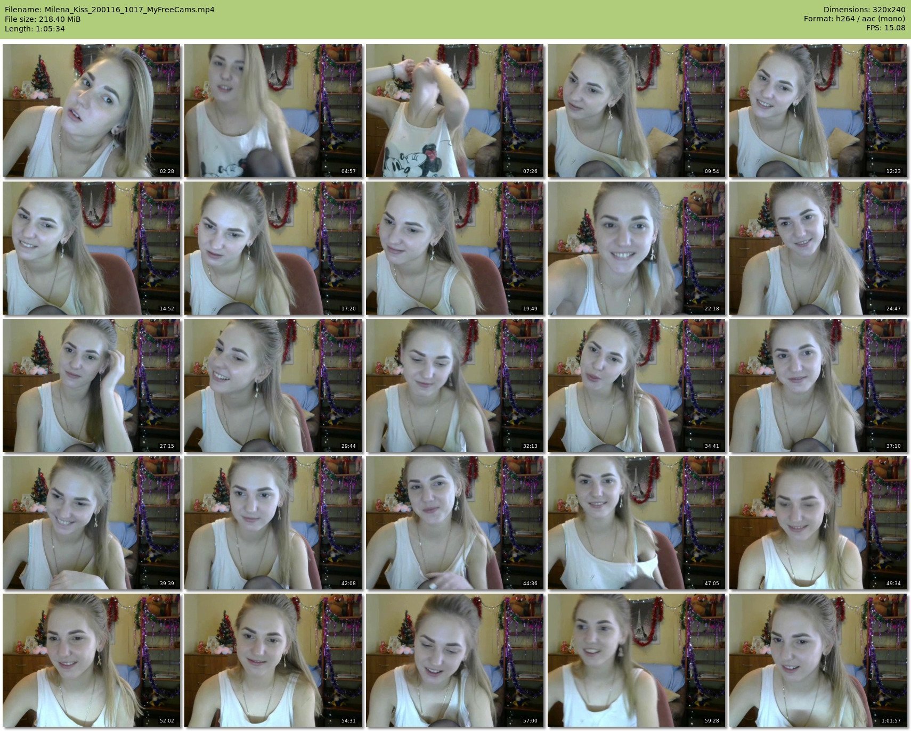Click the Dimensions 320x240 text
The width and height of the screenshot is (911, 731).
[864, 10]
